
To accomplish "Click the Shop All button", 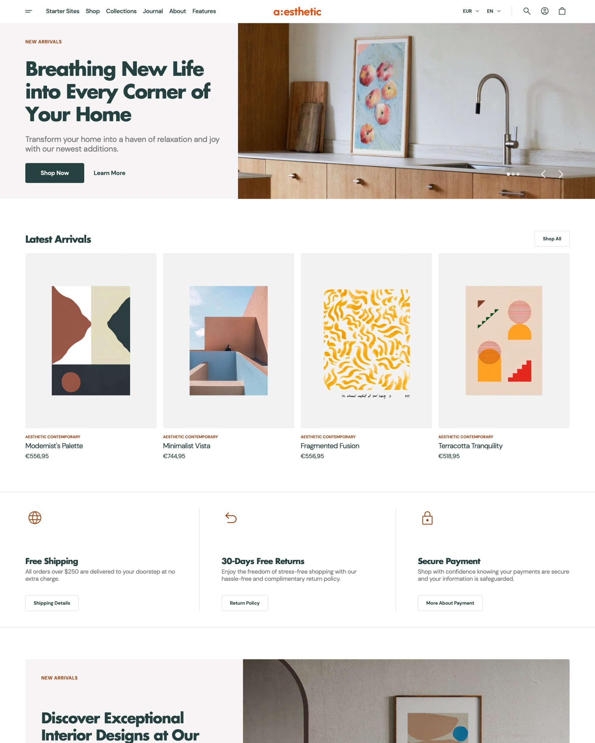I will pos(552,239).
